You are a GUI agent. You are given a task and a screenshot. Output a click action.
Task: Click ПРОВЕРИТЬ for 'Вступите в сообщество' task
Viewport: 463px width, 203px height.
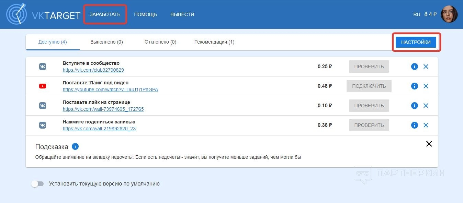369,67
